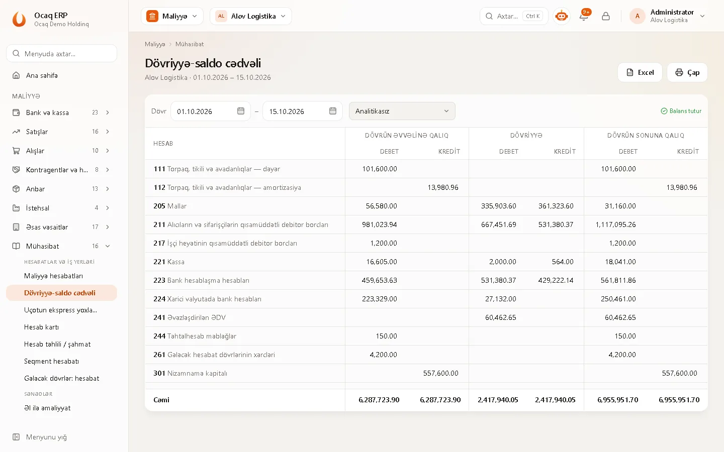Click the Bank və kassa wallet icon
The image size is (724, 452).
[16, 112]
